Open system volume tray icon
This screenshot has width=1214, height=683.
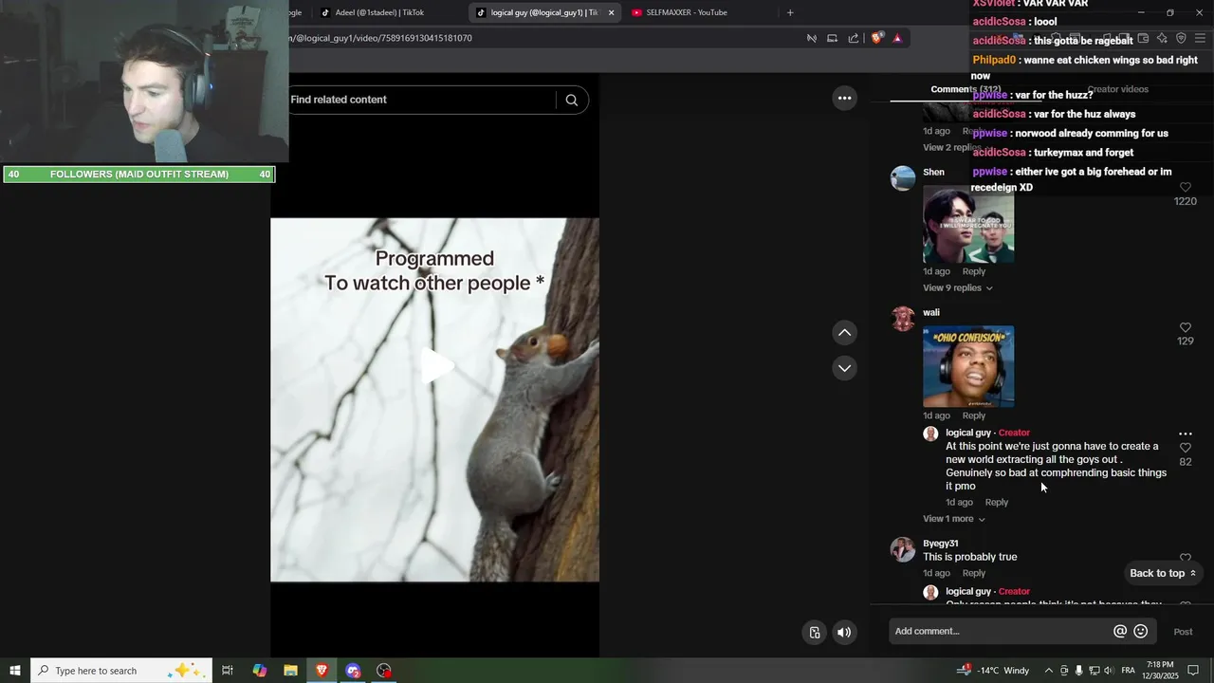(1109, 671)
